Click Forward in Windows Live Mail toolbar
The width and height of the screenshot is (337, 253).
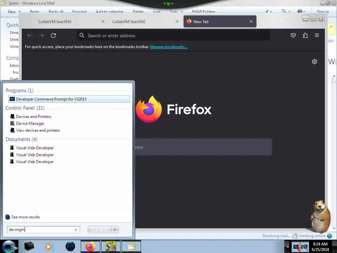(x=79, y=12)
